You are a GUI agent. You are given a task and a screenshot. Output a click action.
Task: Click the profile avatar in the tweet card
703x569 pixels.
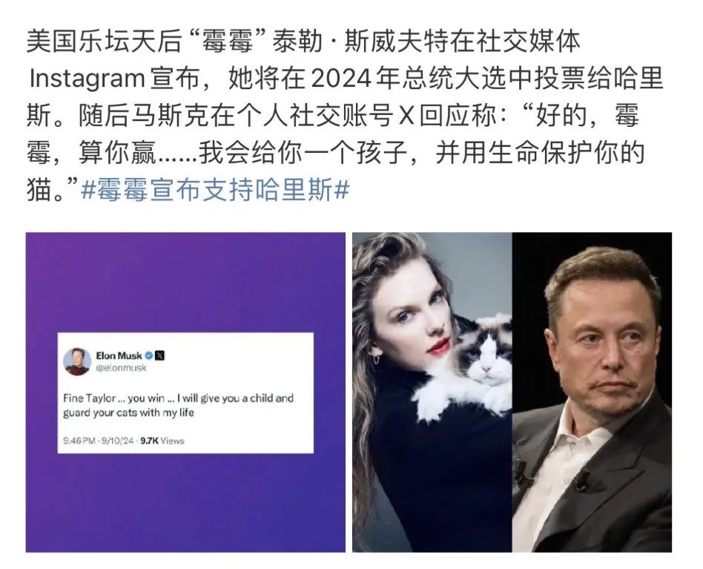tap(77, 361)
